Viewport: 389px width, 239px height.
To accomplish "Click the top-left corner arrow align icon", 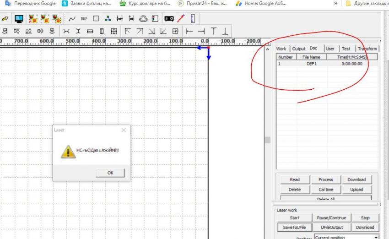I will (128, 31).
